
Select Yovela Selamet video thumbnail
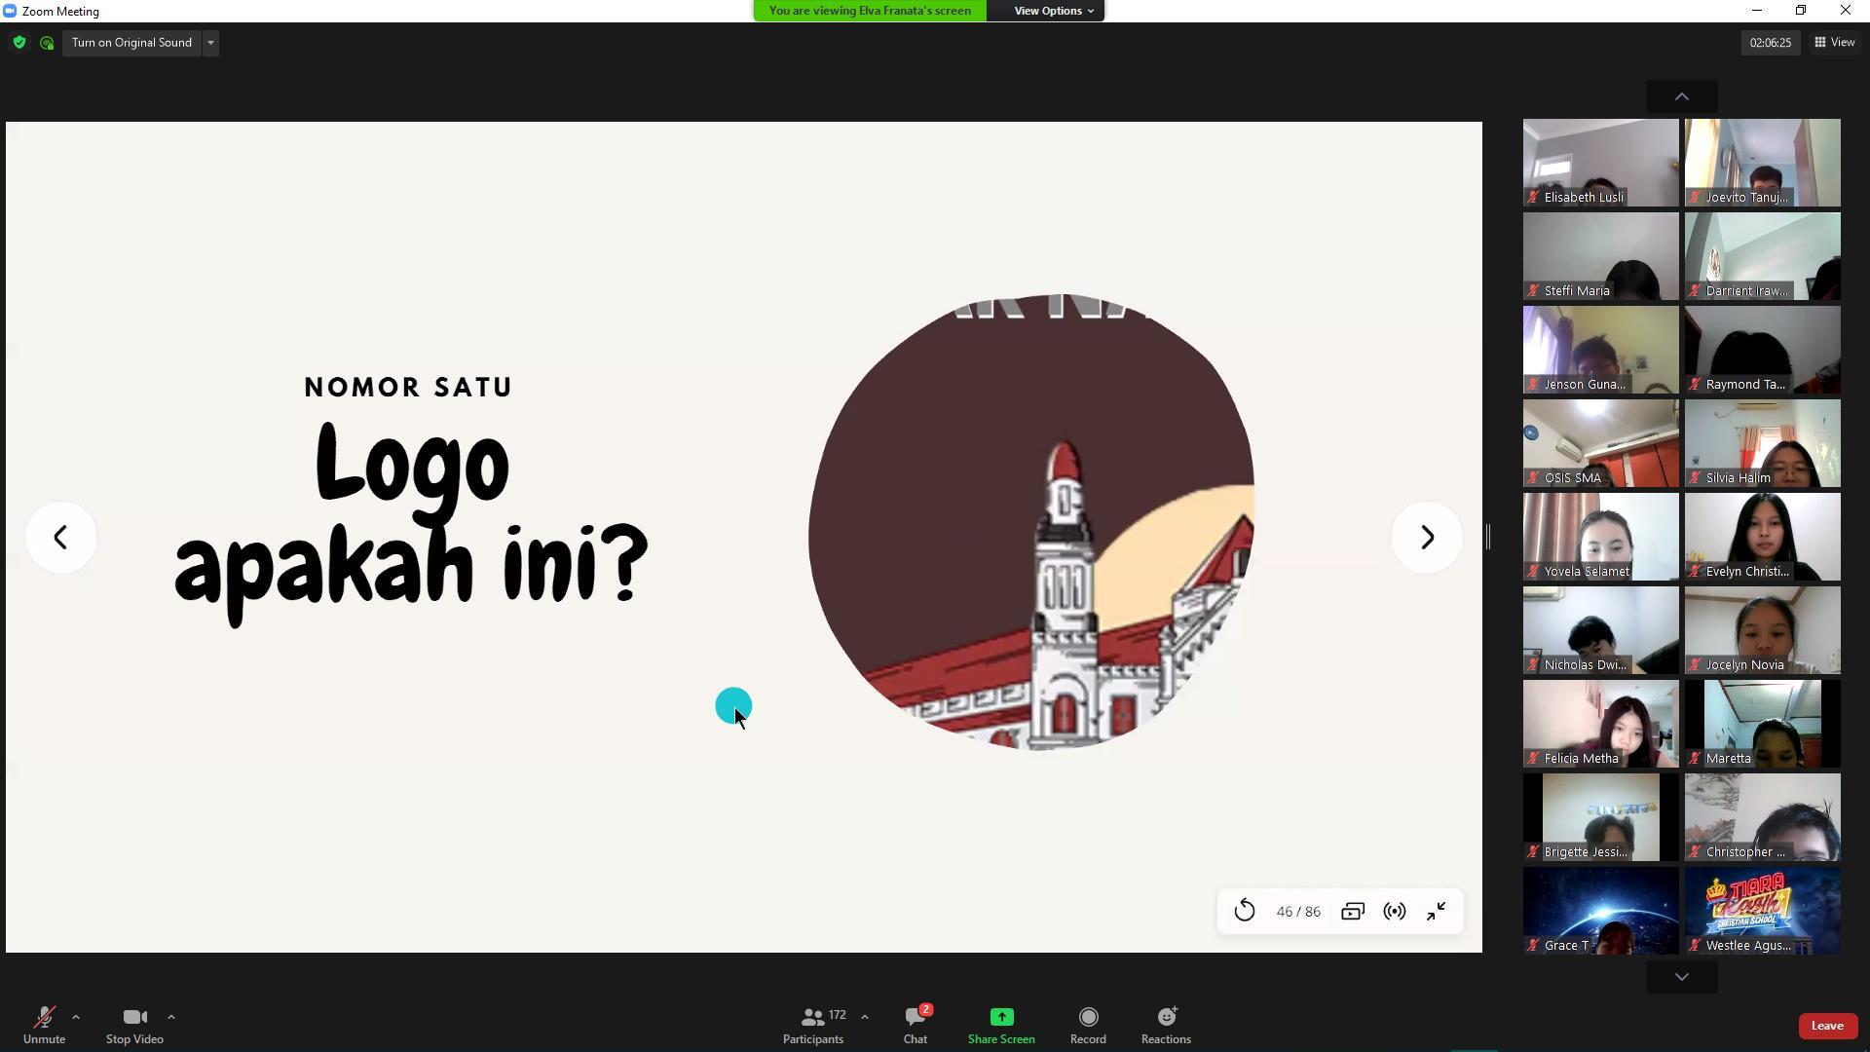1600,537
